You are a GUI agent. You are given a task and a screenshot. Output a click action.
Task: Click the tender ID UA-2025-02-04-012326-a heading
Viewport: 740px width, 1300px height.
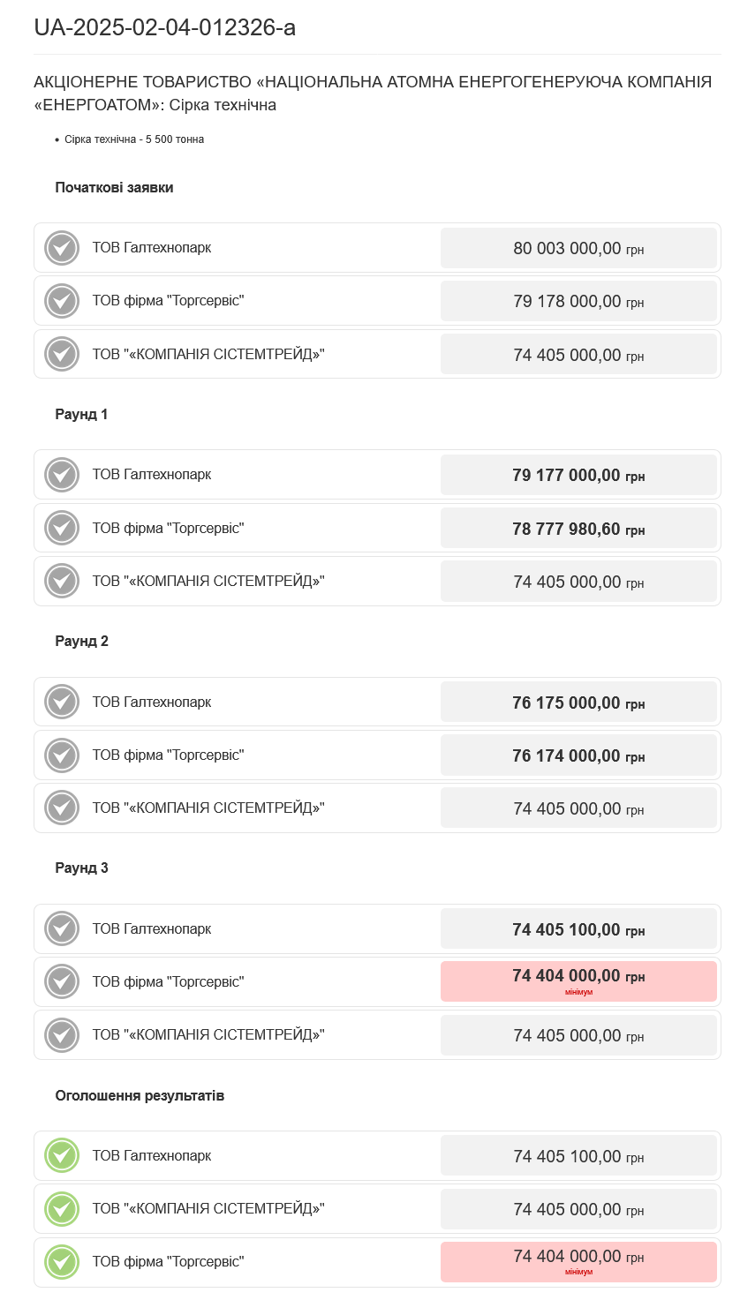164,27
